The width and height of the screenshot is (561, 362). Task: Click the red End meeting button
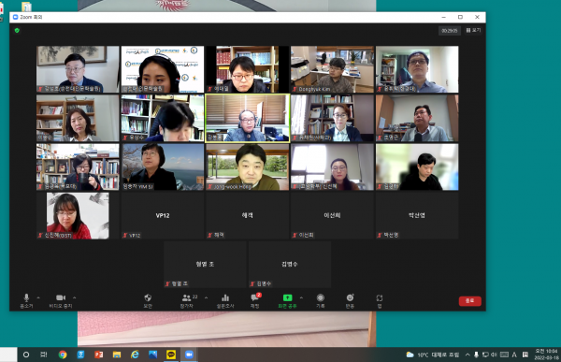(x=469, y=301)
